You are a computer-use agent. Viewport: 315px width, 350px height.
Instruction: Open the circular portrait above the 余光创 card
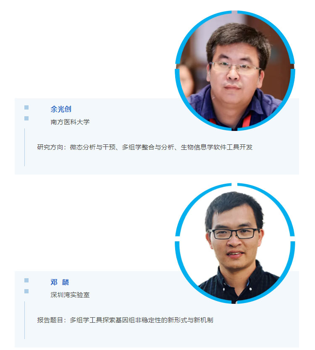[x=235, y=71]
